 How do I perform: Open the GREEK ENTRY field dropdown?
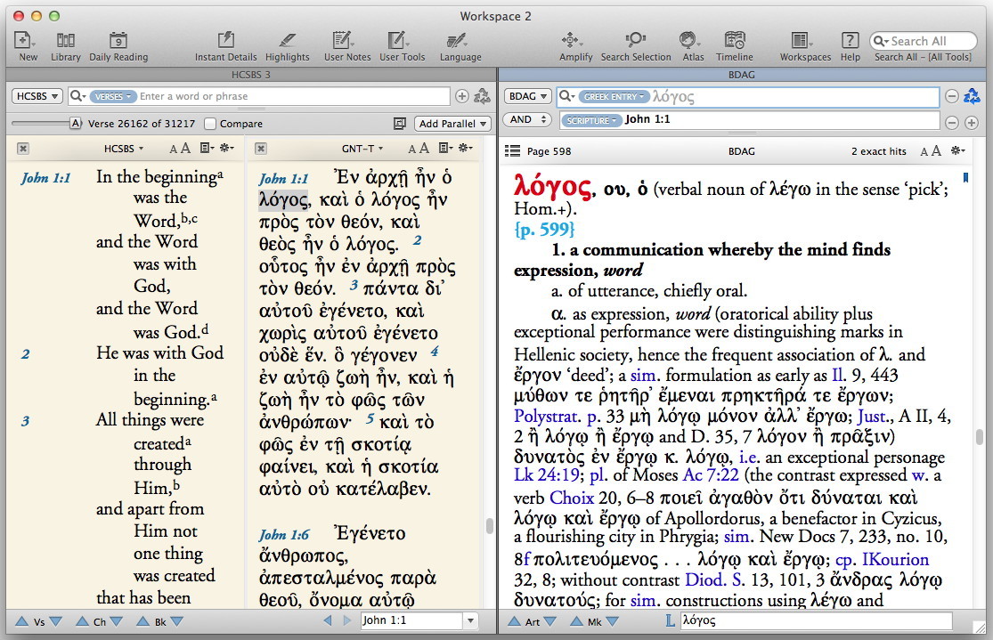coord(614,97)
